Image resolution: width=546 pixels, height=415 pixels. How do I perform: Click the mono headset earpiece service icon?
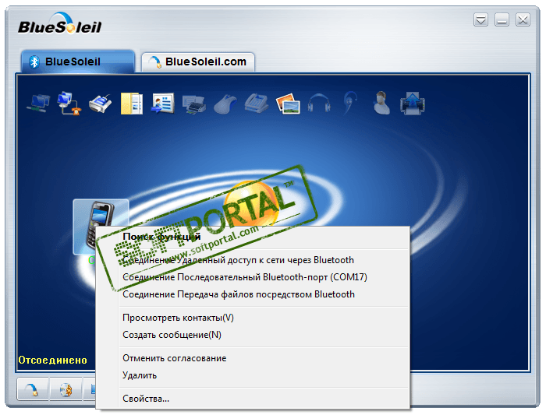click(x=350, y=103)
